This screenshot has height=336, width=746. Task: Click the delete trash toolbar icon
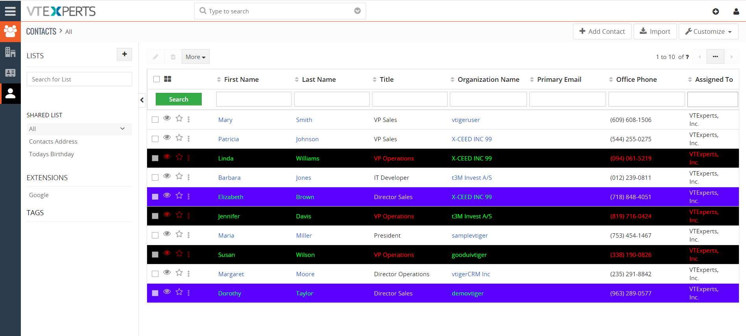coord(173,57)
